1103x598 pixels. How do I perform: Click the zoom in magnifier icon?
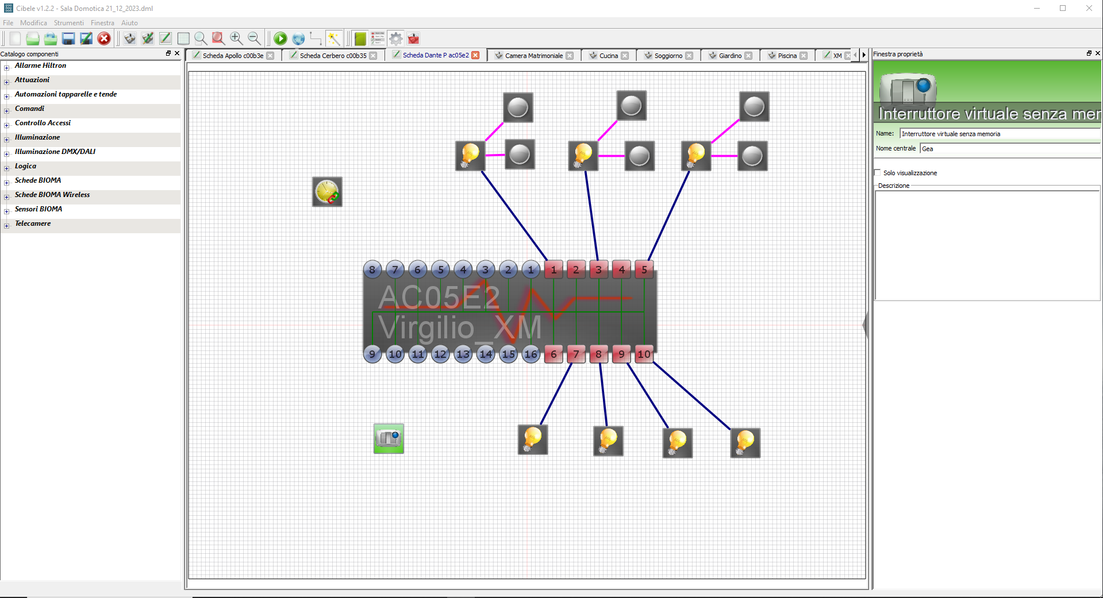pos(236,38)
